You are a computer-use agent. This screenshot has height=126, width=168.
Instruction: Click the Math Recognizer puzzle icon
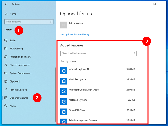point(64,81)
